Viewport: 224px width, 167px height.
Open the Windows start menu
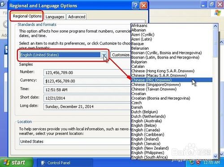point(16,163)
